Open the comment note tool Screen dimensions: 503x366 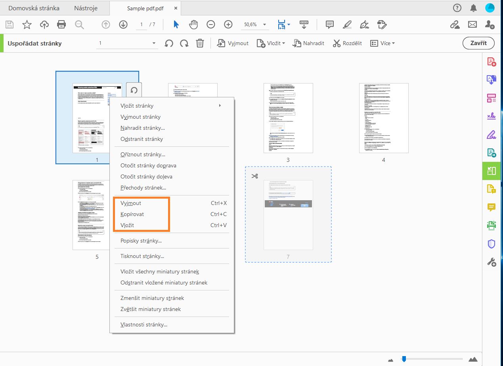click(329, 25)
